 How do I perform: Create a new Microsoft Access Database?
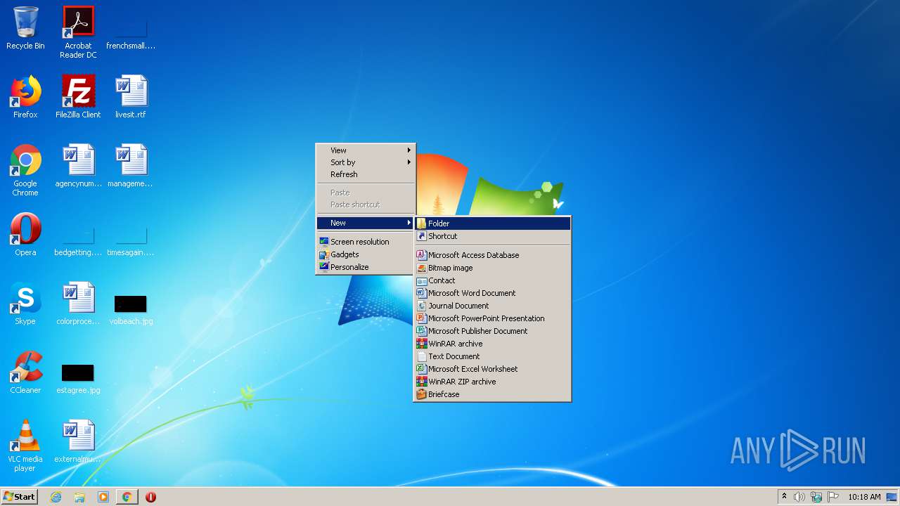coord(492,255)
